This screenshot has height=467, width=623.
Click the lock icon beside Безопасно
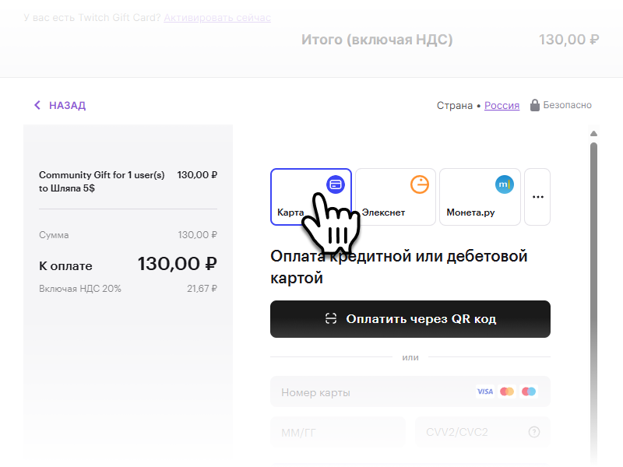535,105
